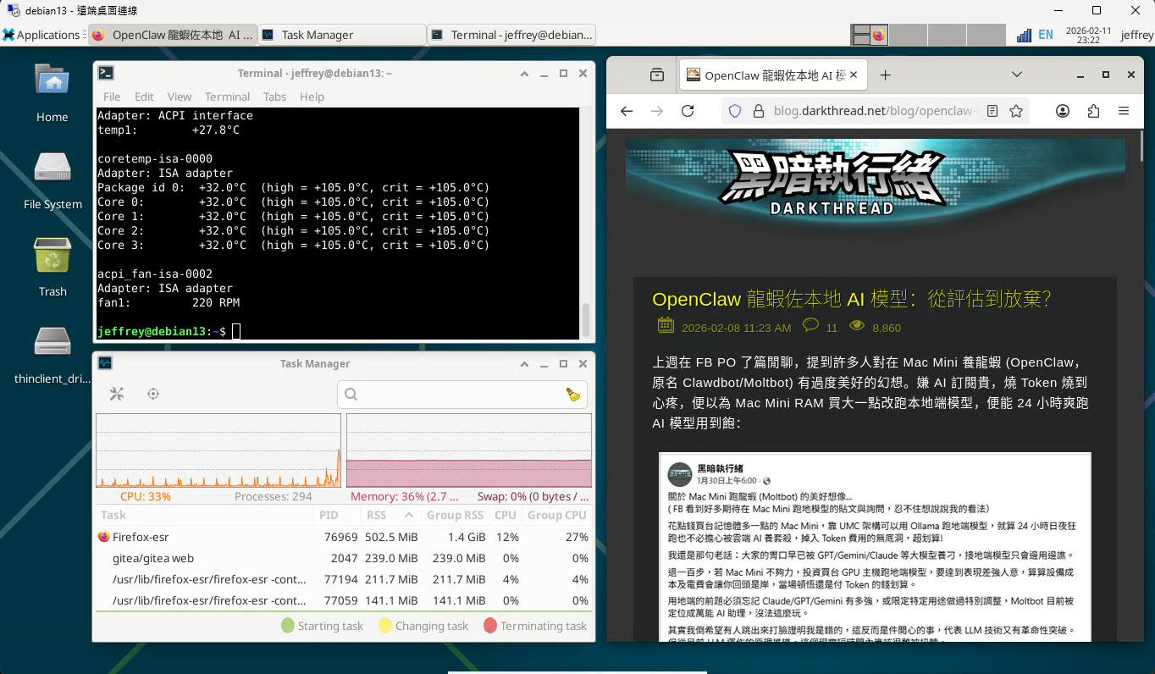1155x674 pixels.
Task: Switch keyboard layout EN indicator
Action: click(x=1046, y=35)
